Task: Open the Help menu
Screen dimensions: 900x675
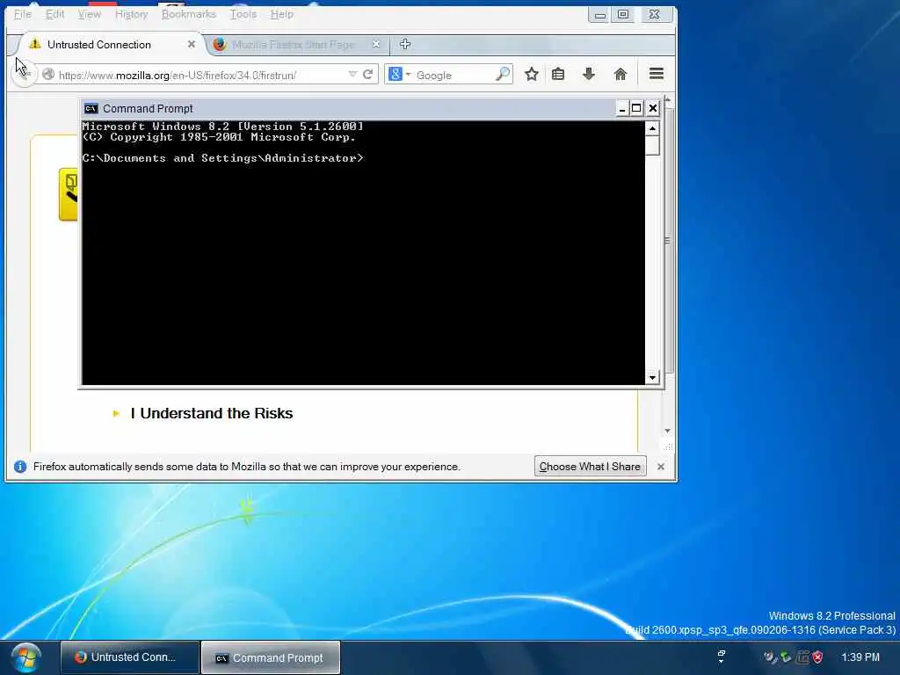Action: click(x=282, y=14)
